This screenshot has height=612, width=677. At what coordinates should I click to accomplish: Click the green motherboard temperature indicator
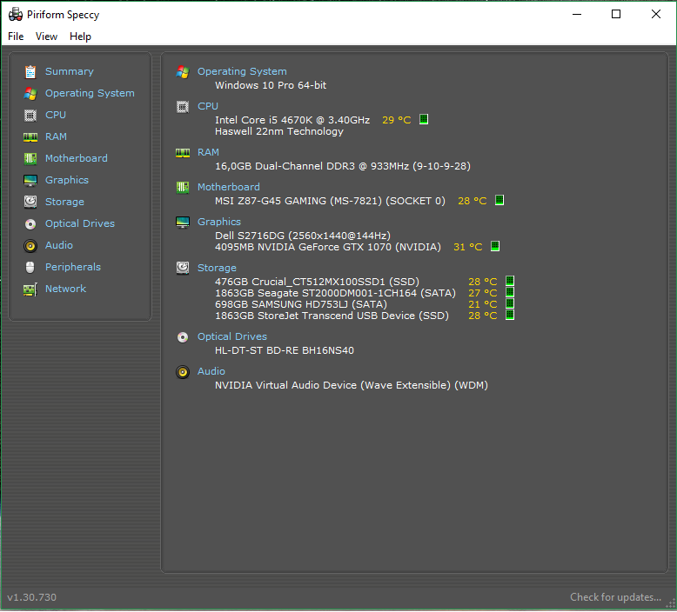click(499, 200)
